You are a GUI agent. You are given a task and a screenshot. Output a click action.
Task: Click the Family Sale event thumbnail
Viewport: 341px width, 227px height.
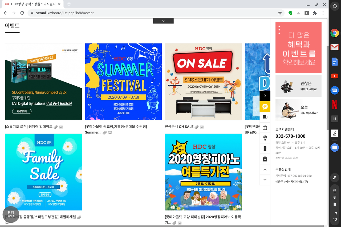pyautogui.click(x=43, y=172)
